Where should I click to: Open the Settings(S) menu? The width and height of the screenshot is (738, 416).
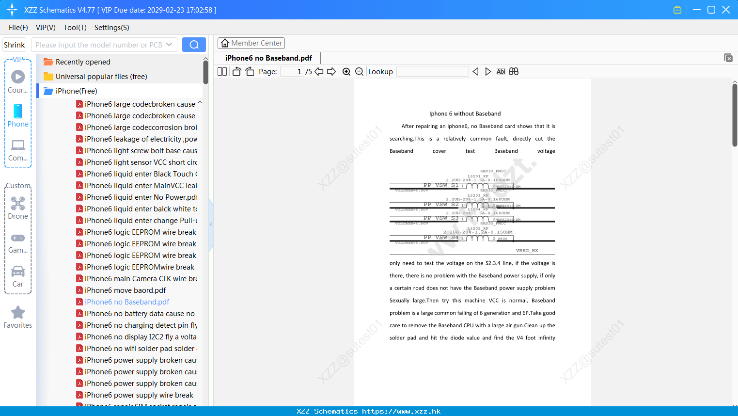(x=112, y=28)
